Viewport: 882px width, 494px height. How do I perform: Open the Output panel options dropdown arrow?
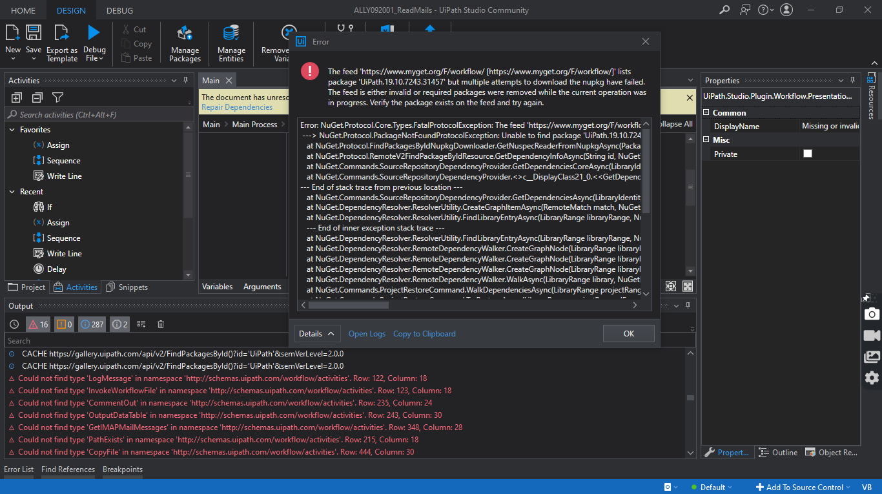click(675, 306)
